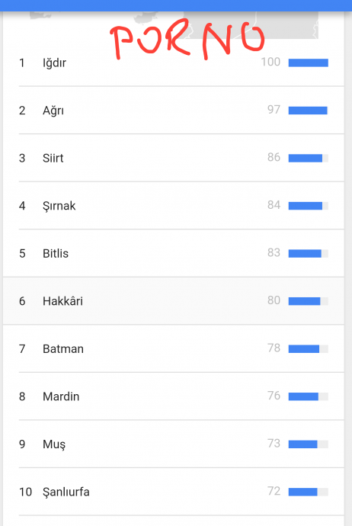Select the highlighted Hakkâri row
This screenshot has height=526, width=352.
[x=173, y=301]
